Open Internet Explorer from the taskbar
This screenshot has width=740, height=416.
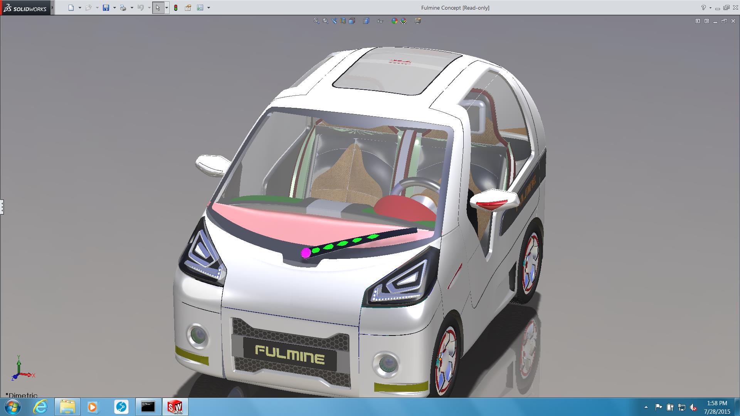(x=40, y=407)
